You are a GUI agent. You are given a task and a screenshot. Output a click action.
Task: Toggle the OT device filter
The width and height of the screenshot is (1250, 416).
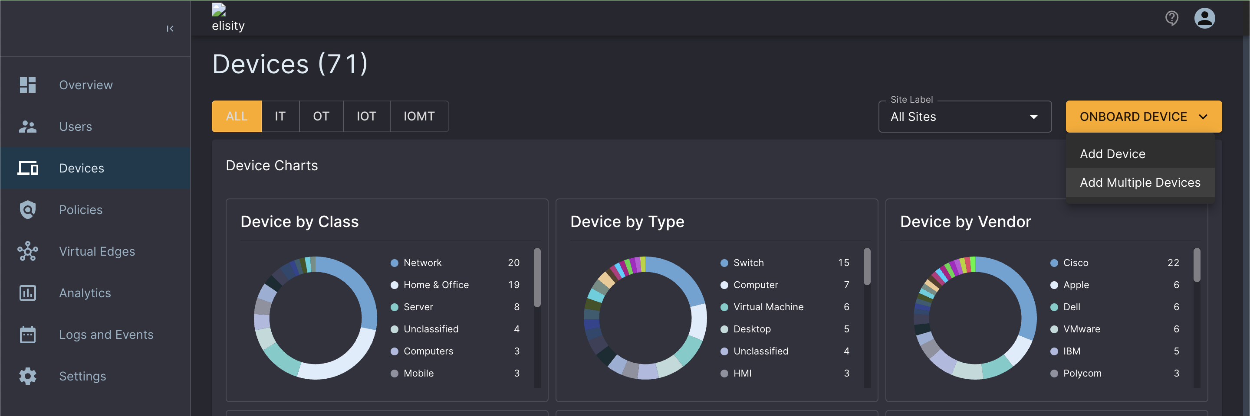[321, 116]
